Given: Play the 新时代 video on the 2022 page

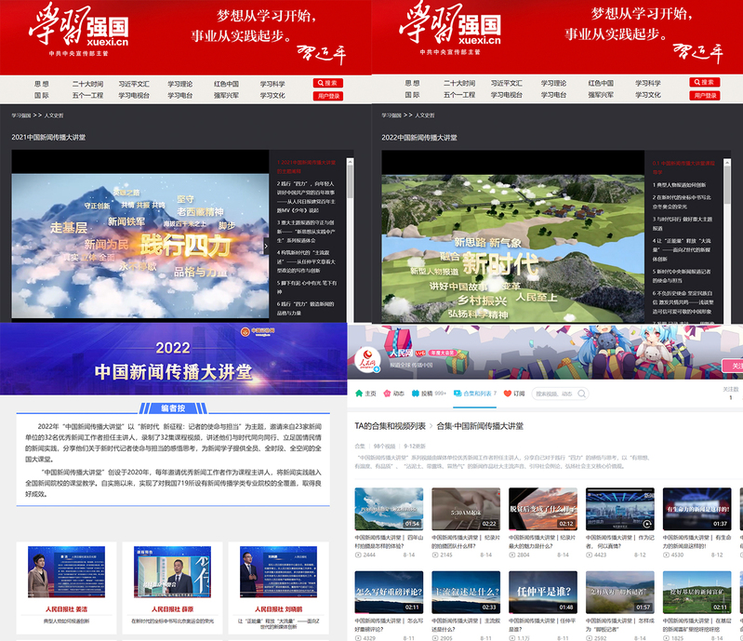Looking at the screenshot, I should click(x=512, y=249).
